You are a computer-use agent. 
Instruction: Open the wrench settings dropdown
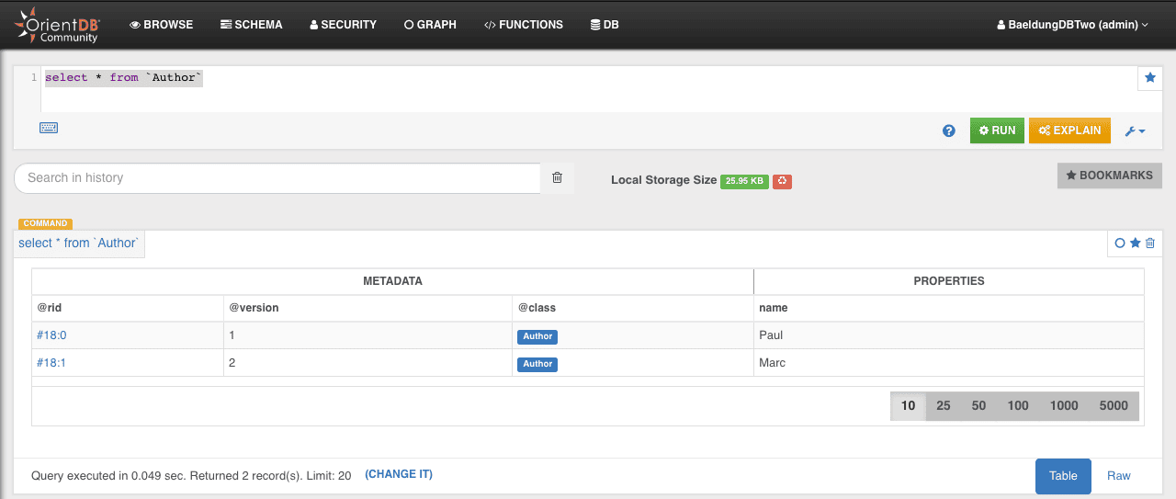pos(1135,131)
